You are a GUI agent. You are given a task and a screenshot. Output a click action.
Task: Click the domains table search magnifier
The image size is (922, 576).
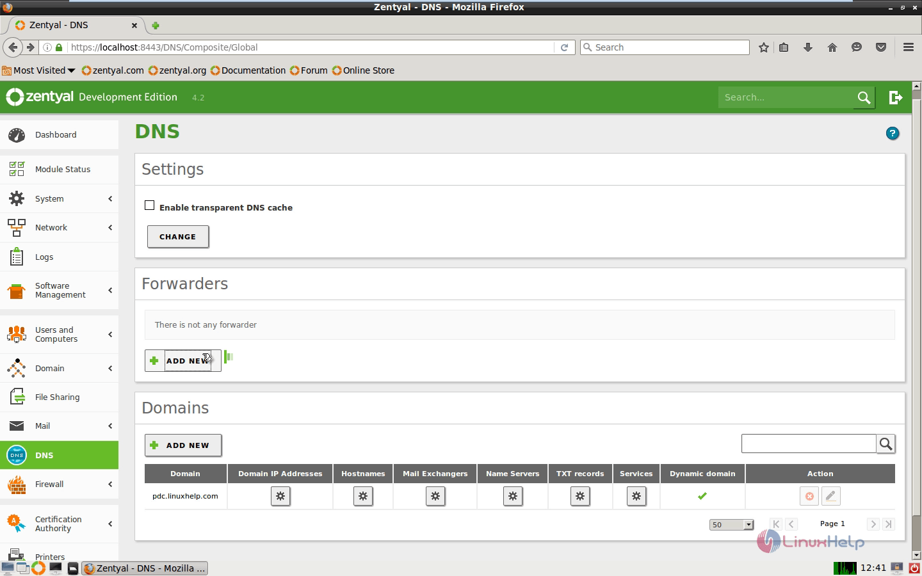point(886,444)
